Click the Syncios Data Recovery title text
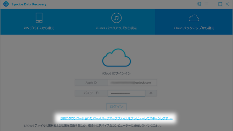Image resolution: width=233 pixels, height=131 pixels. click(29, 4)
